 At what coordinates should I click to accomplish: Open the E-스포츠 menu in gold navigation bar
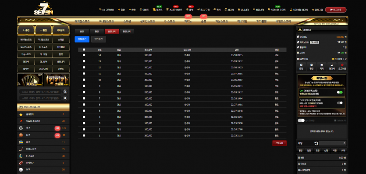click(x=170, y=21)
